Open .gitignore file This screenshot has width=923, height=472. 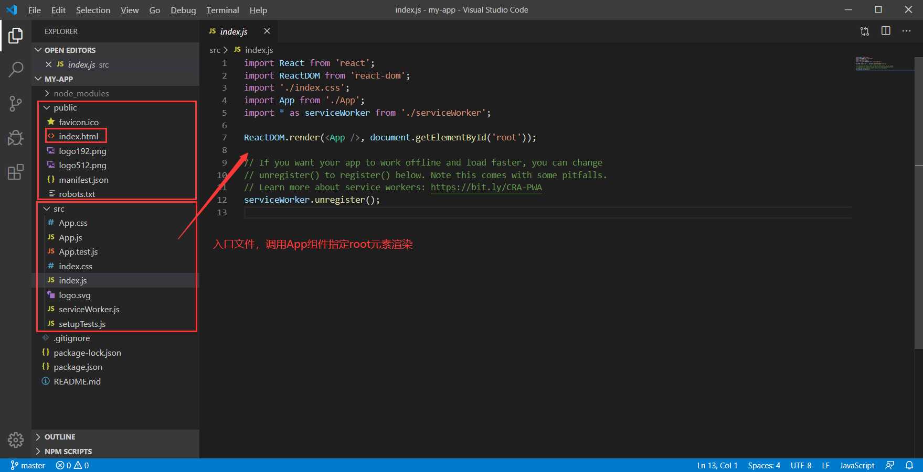pyautogui.click(x=115, y=338)
